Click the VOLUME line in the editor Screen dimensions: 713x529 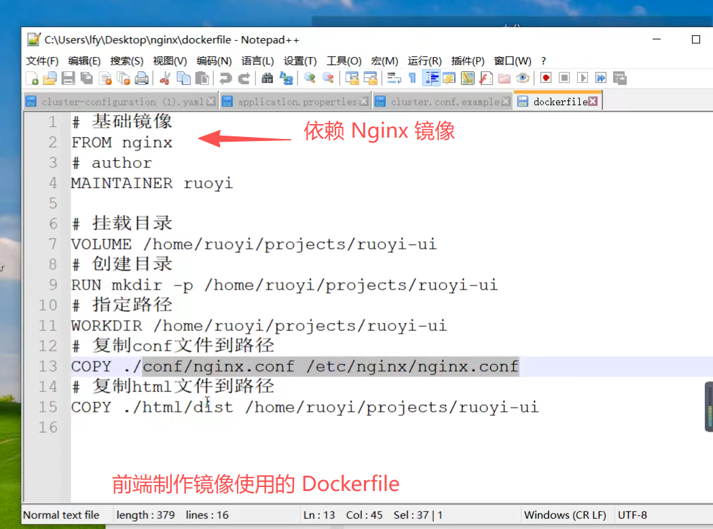click(x=254, y=244)
